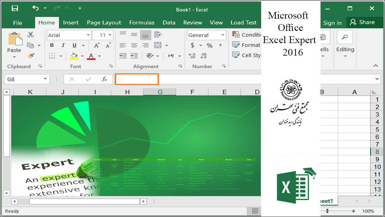Set Middle Align for the cell
Screen dimensions: 385x217
click(134, 35)
